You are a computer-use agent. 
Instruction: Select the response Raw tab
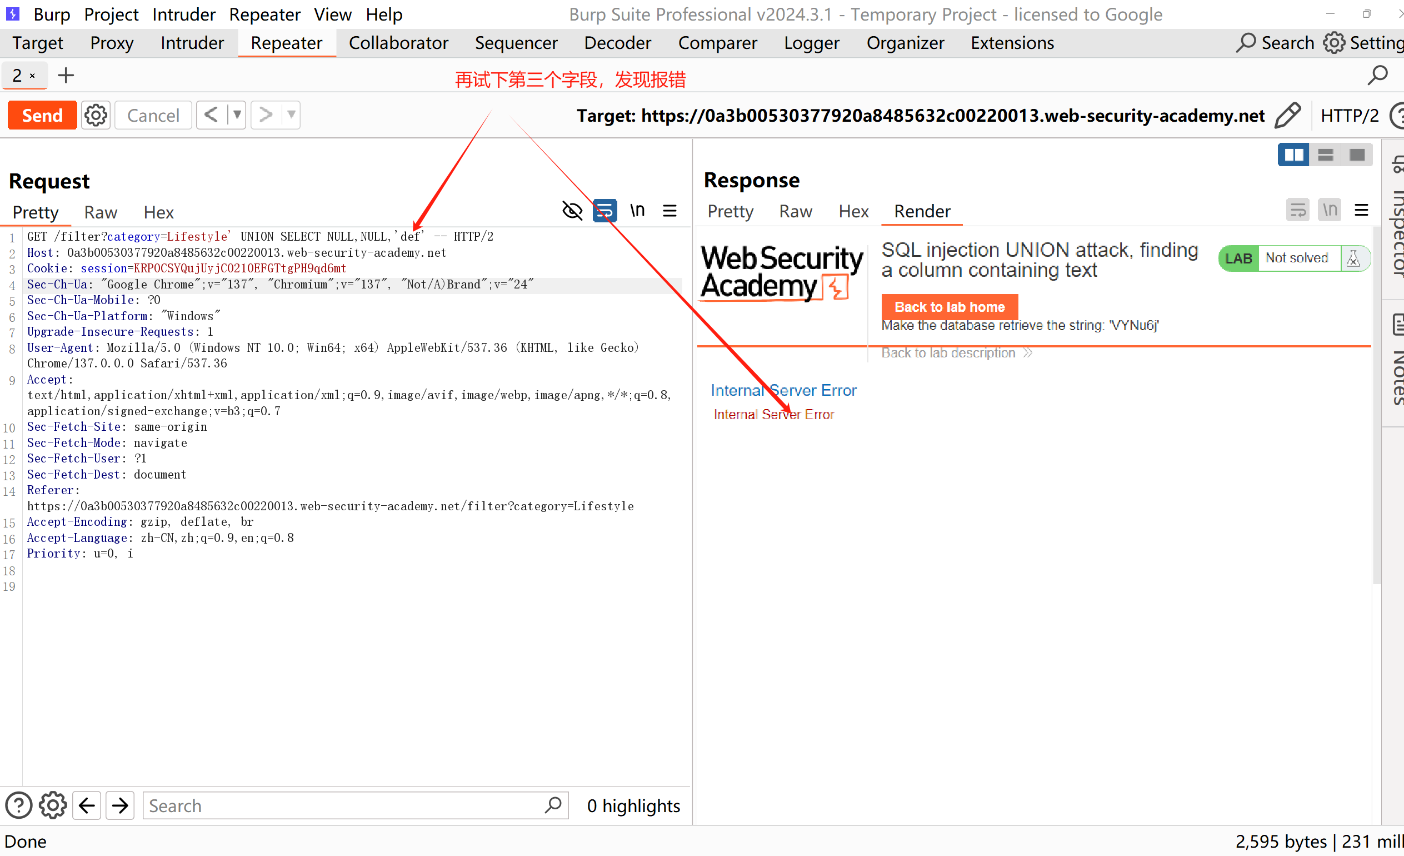click(x=795, y=211)
